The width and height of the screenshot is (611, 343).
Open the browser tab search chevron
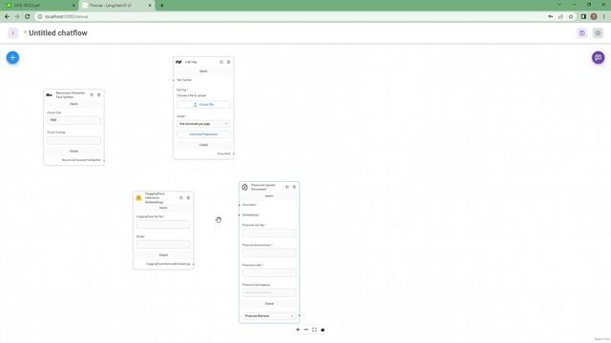coord(560,5)
